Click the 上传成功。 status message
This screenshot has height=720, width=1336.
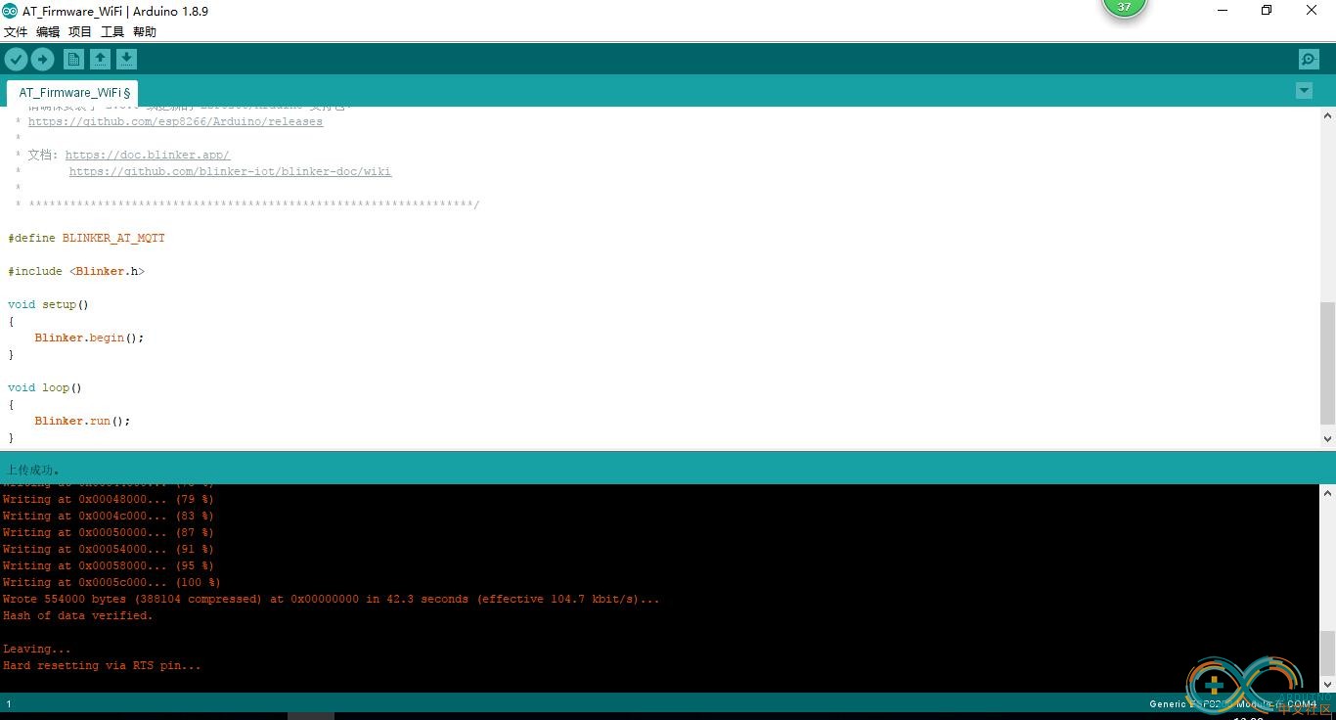click(33, 470)
